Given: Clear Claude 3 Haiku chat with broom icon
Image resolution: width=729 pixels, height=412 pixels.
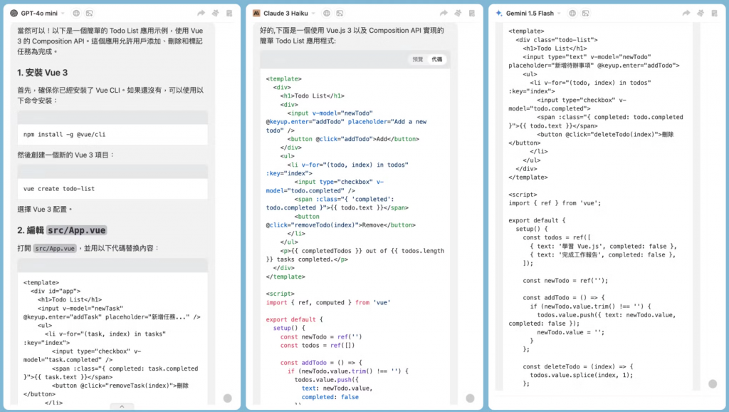Looking at the screenshot, I should [458, 13].
